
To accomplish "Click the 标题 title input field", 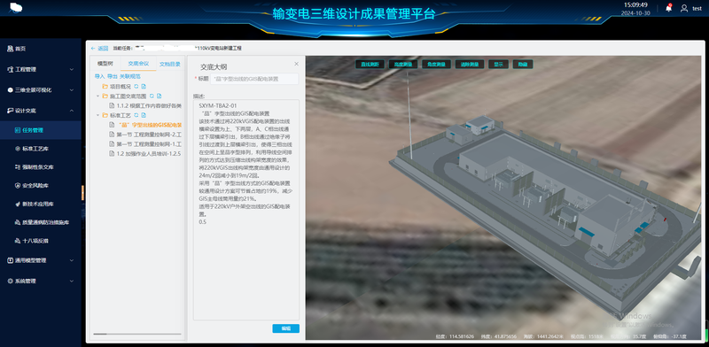I will coord(254,79).
